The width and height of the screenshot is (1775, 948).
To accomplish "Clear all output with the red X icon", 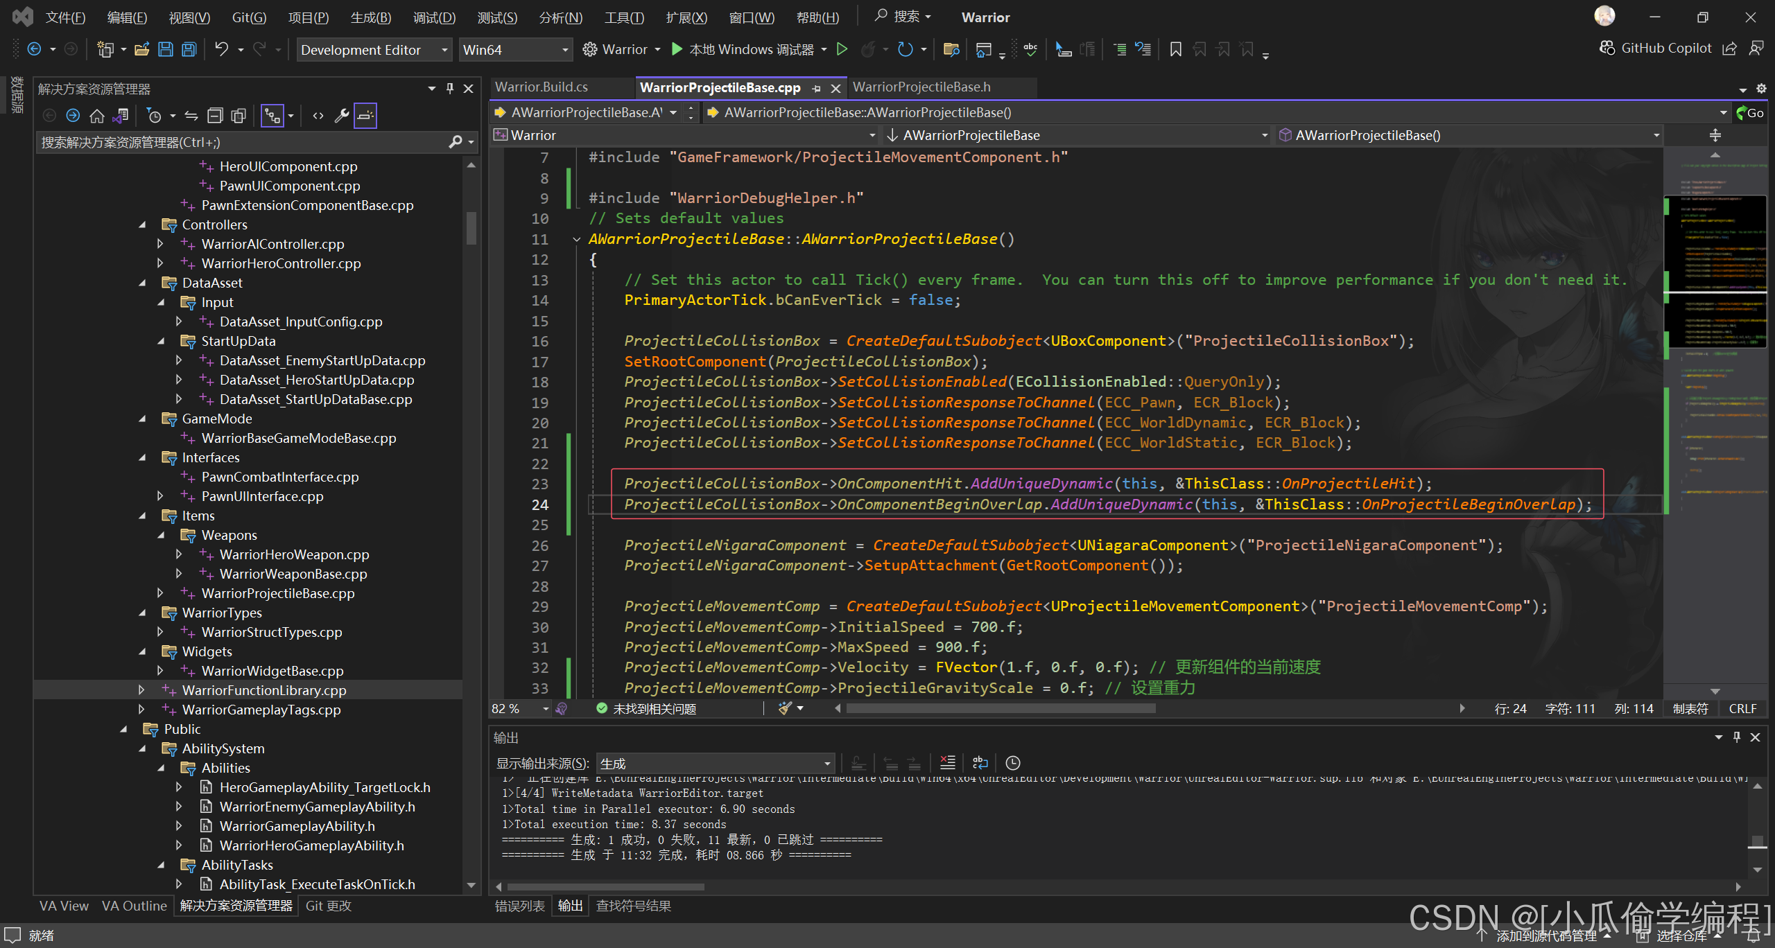I will 947,763.
